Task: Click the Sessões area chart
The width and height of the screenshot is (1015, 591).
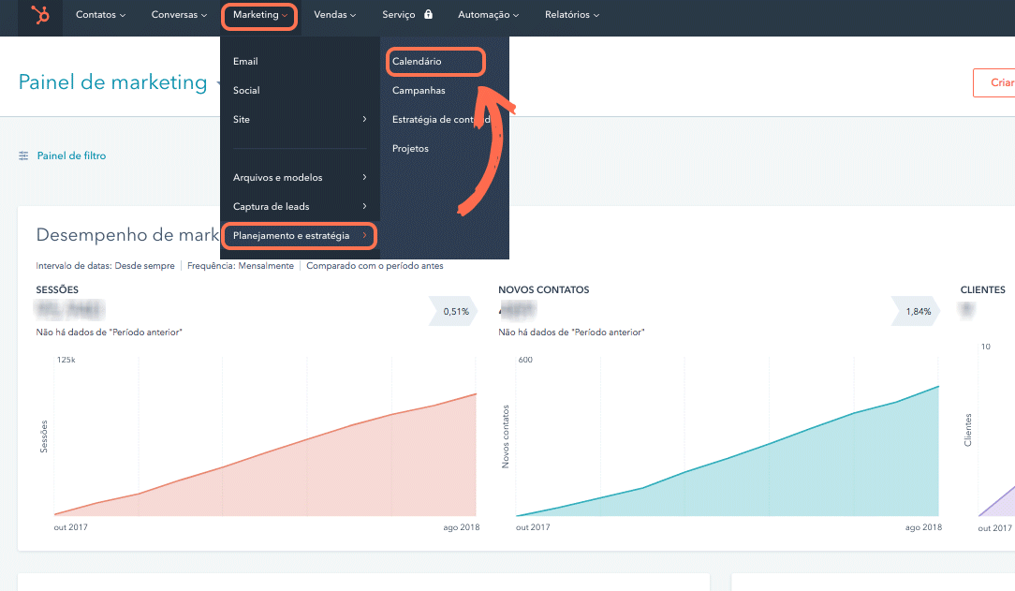Action: [x=265, y=453]
